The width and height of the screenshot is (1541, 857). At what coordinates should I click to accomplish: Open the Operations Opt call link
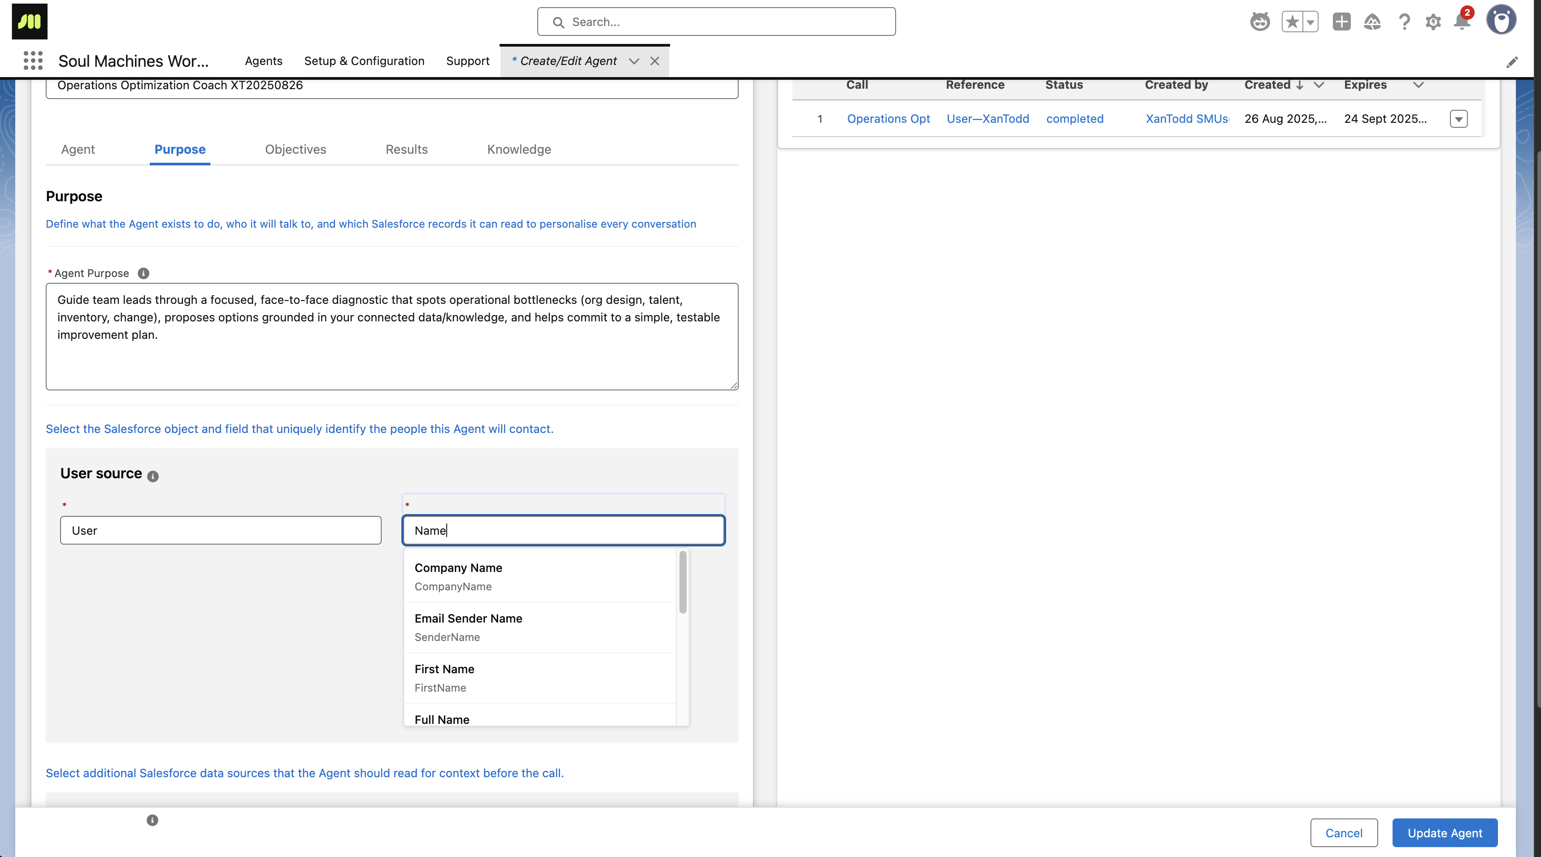[x=888, y=118]
